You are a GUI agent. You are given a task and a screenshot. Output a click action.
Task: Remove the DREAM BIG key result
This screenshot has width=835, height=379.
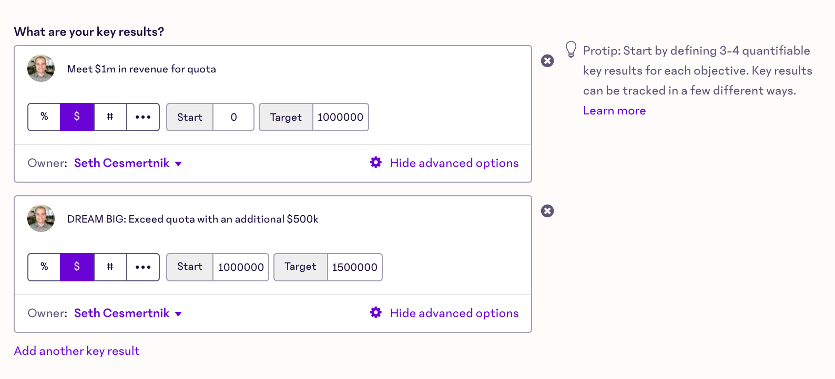point(547,211)
